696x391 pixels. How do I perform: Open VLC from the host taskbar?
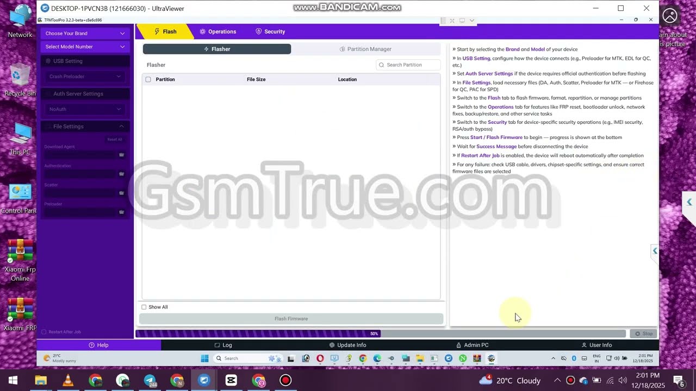68,380
